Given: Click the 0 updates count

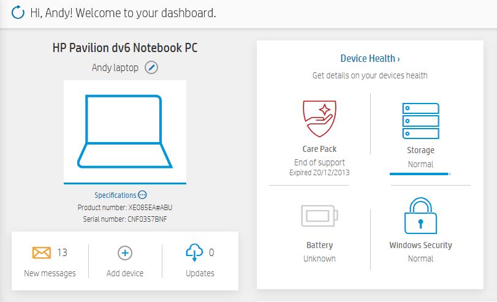Looking at the screenshot, I should pyautogui.click(x=211, y=252).
